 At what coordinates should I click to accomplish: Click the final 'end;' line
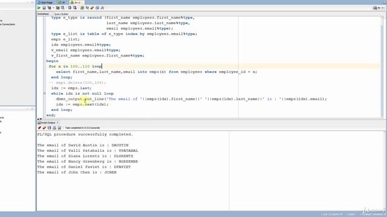[x=51, y=115]
